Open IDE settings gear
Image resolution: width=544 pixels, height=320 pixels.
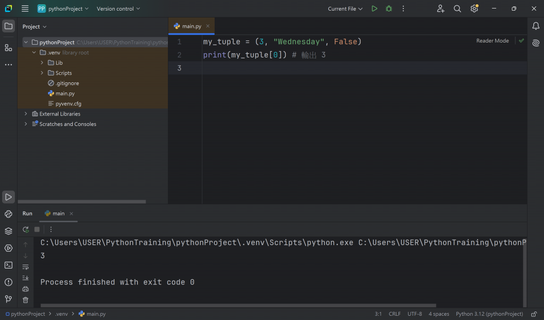click(474, 9)
